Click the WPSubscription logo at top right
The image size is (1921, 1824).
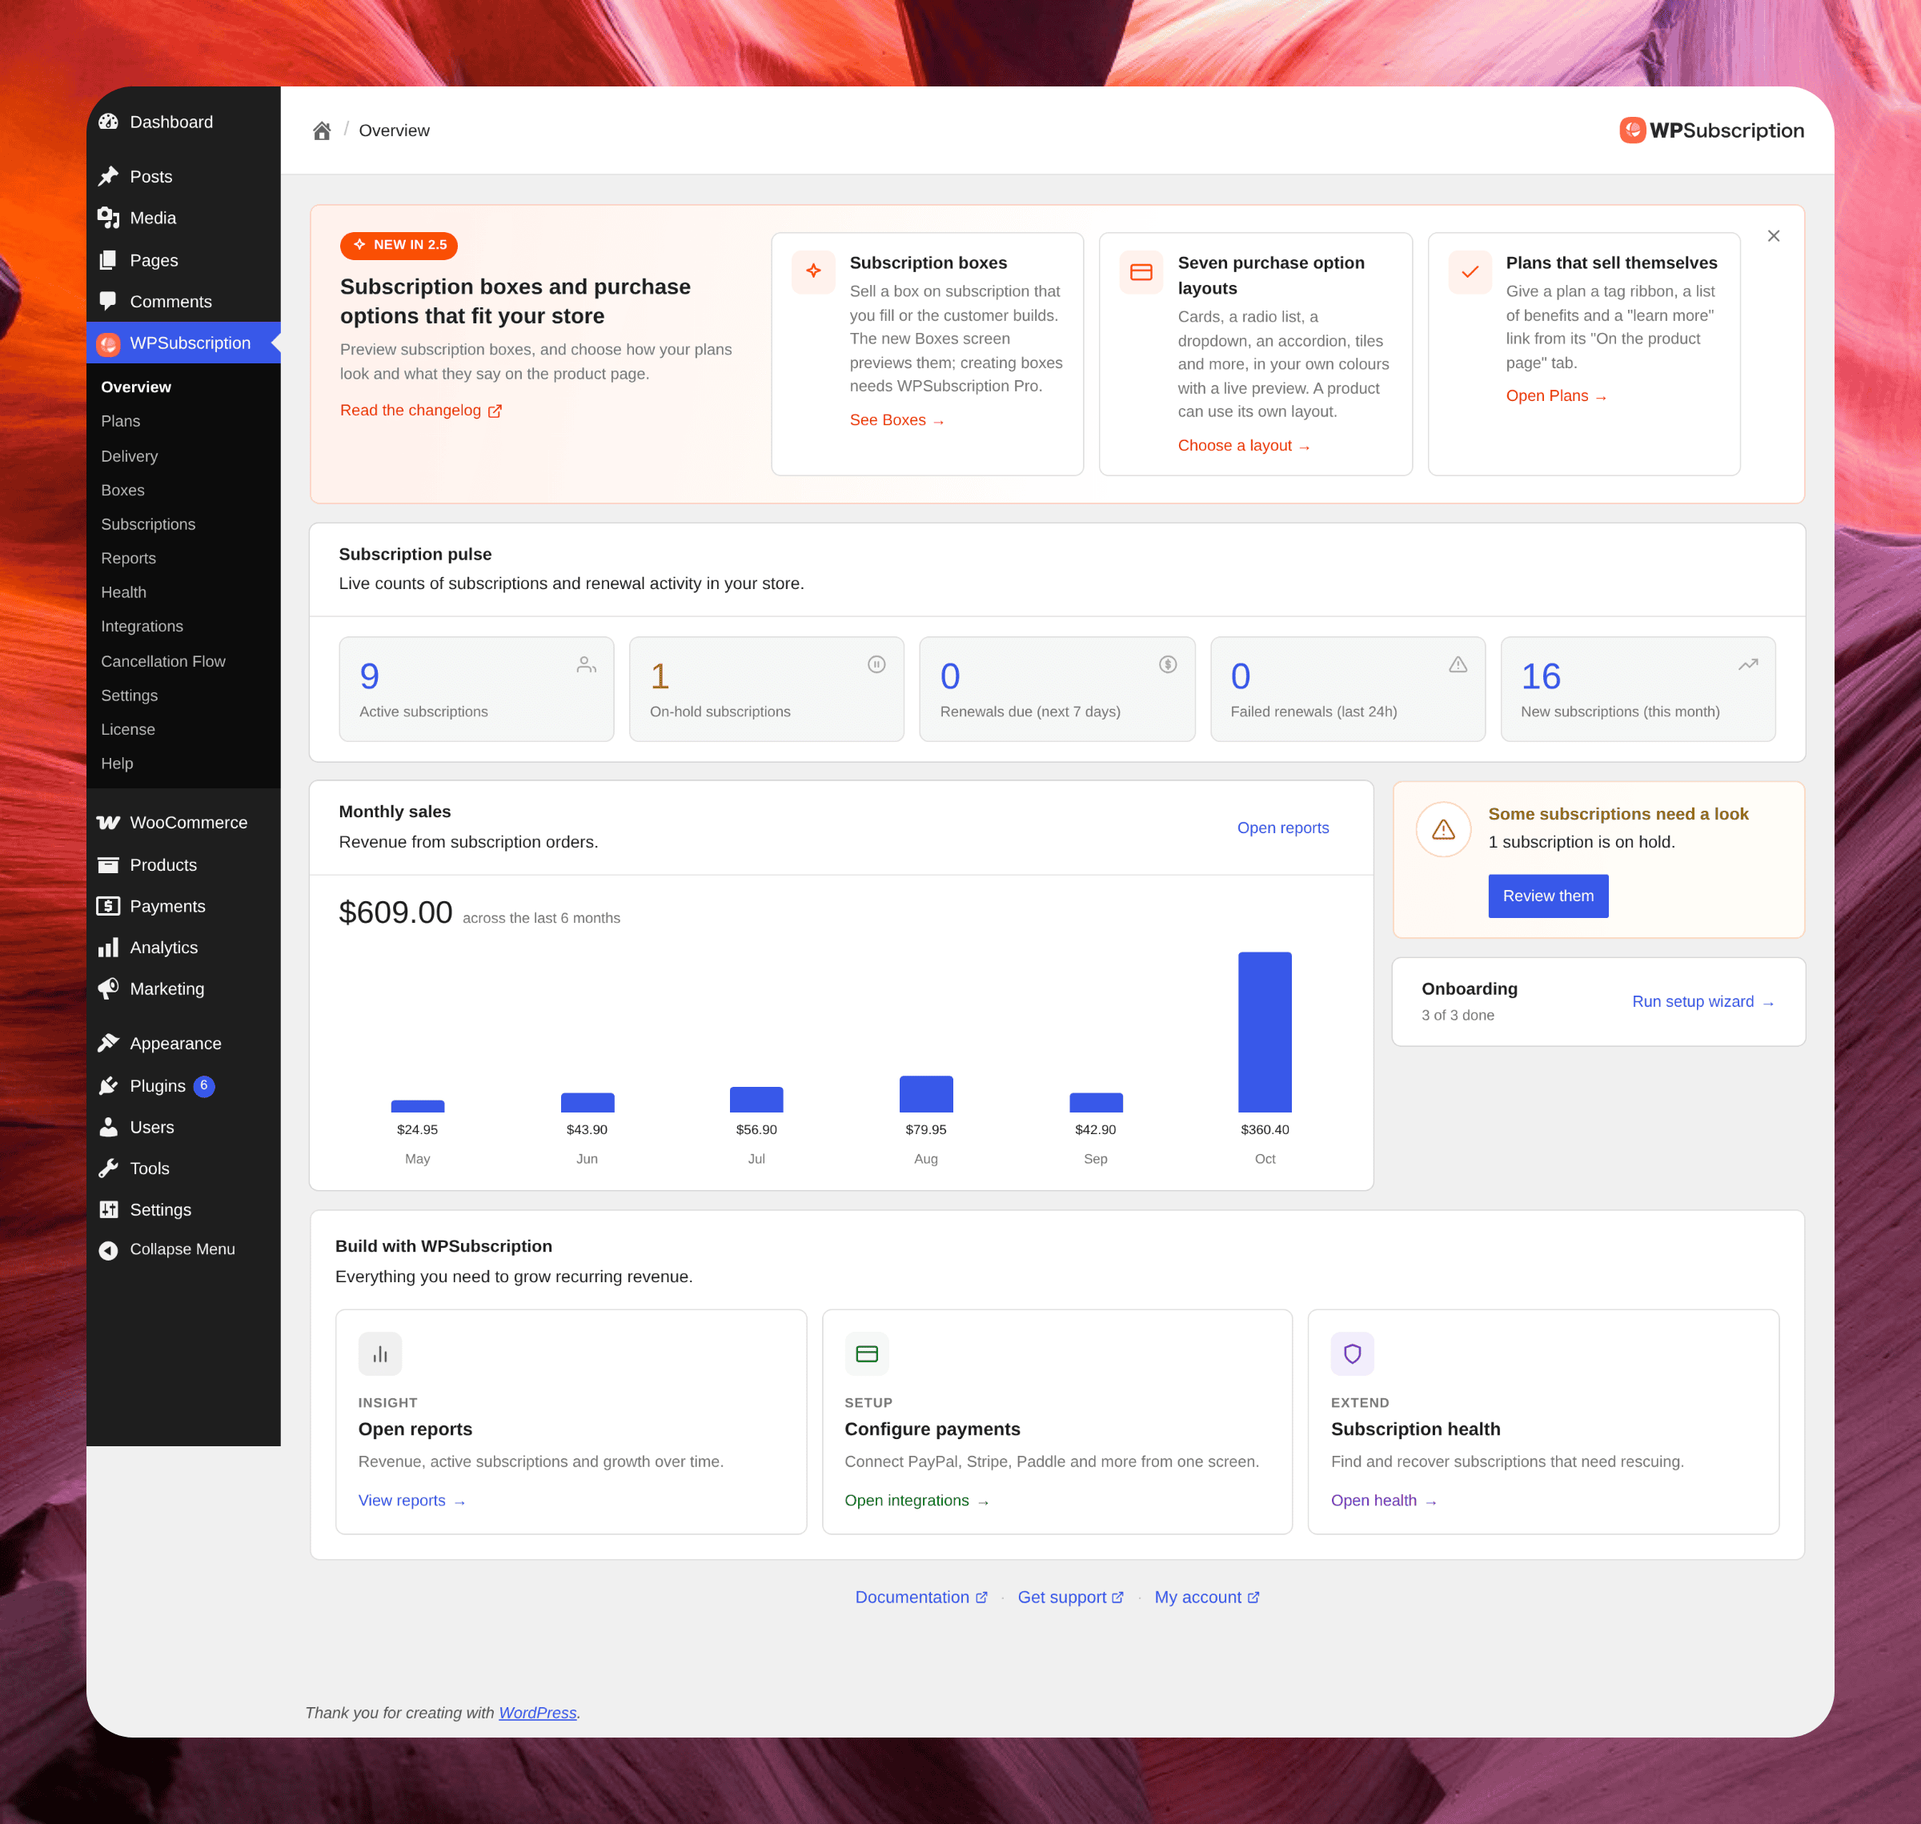1711,130
